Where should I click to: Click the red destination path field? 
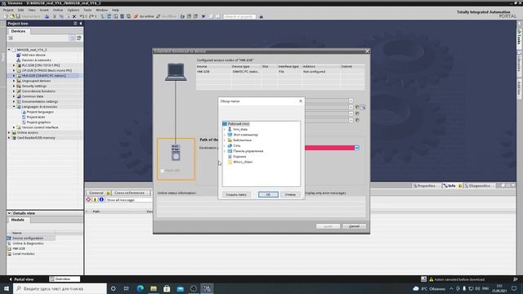(x=329, y=148)
